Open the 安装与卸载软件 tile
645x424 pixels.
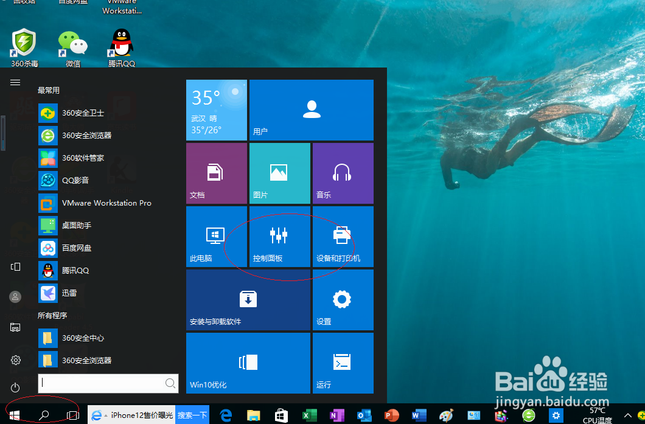(x=248, y=300)
